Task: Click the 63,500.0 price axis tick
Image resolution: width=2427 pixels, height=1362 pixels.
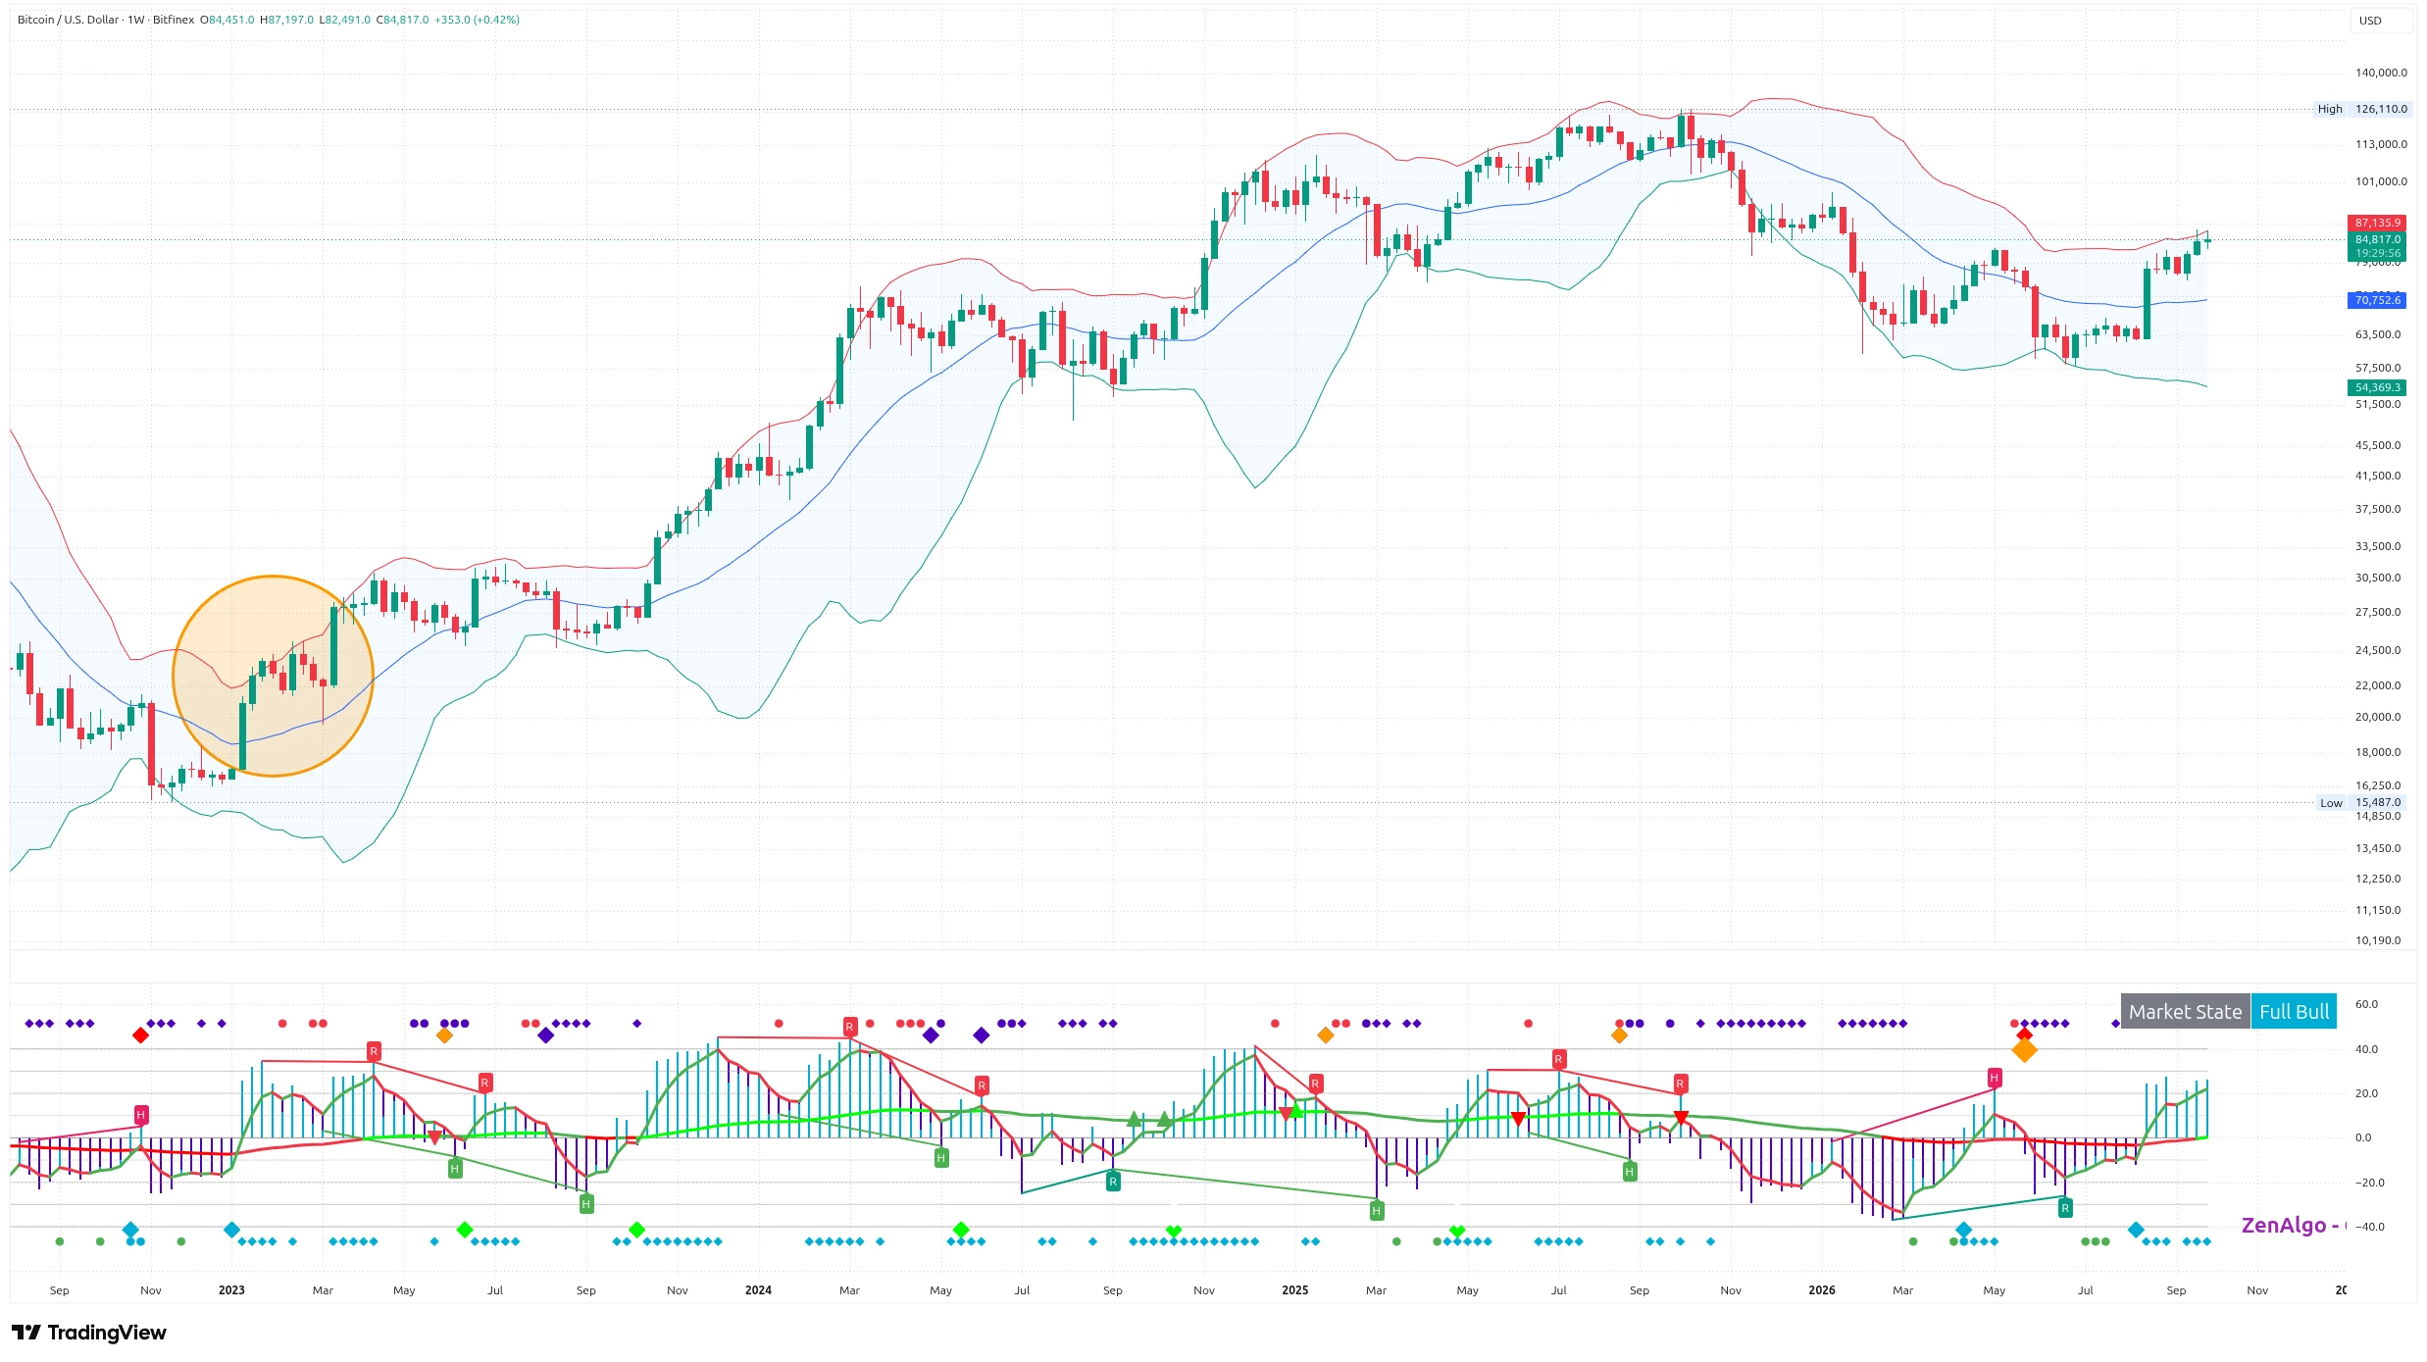Action: pos(2378,334)
